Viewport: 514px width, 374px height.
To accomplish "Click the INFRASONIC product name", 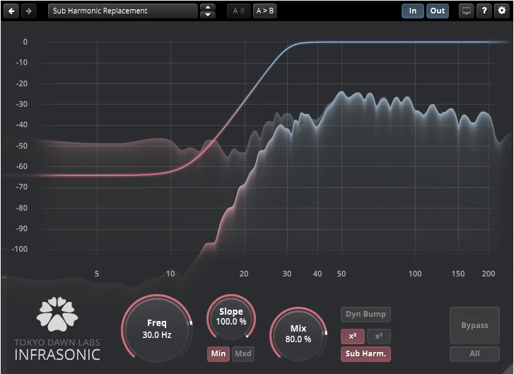I will coord(57,355).
